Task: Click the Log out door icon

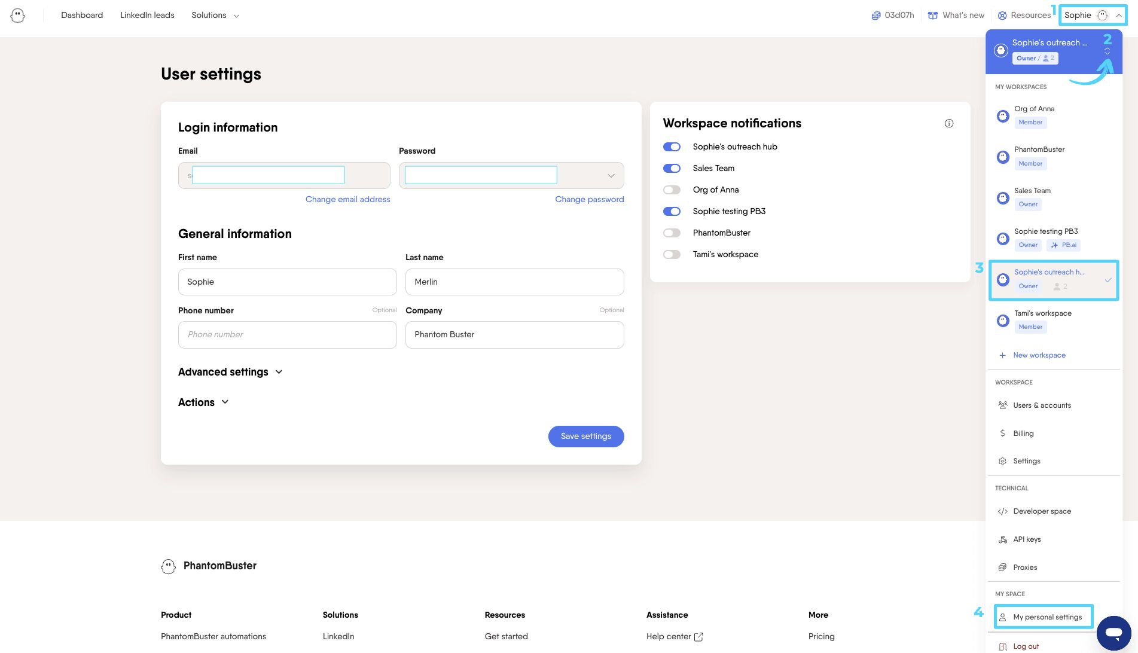Action: click(x=1003, y=646)
